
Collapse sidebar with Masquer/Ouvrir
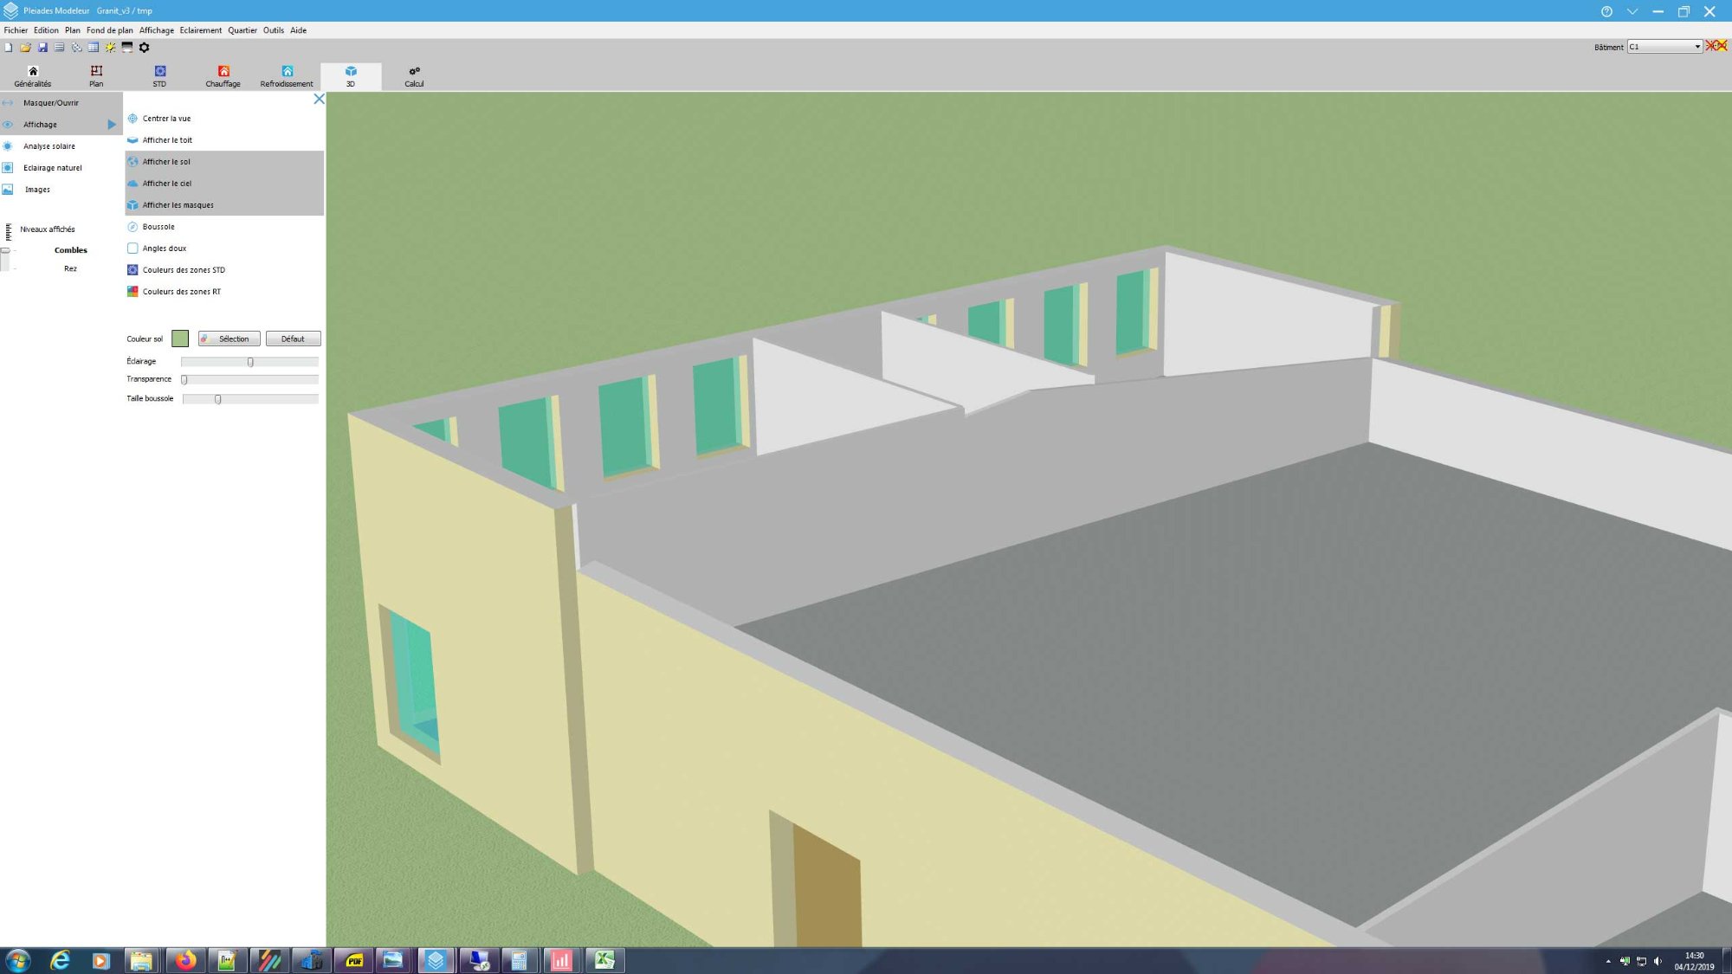coord(50,103)
